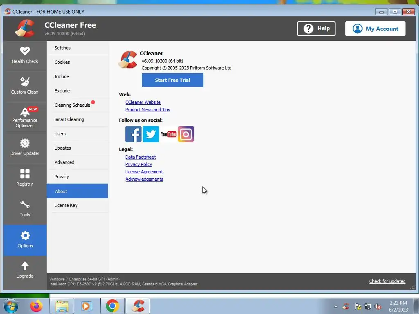Open the Cookies options page

[x=77, y=62]
